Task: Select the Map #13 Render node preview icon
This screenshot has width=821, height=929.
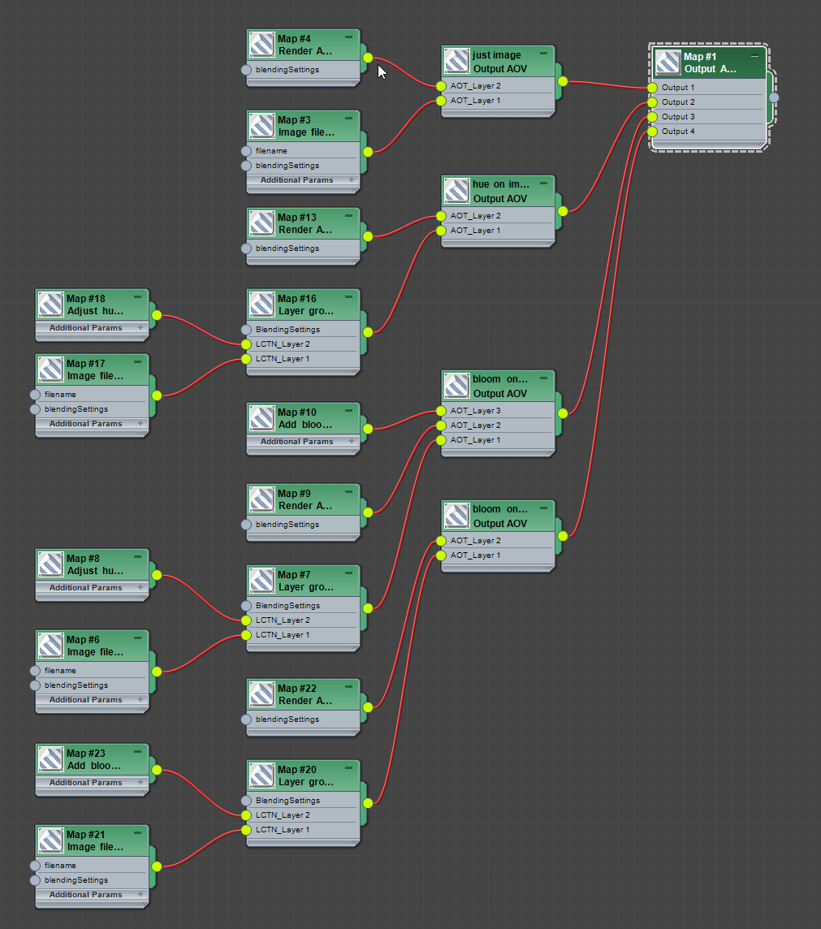Action: coord(261,223)
